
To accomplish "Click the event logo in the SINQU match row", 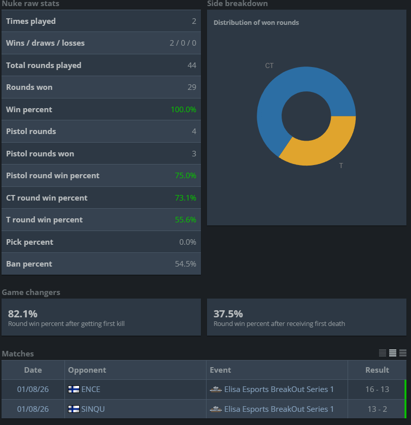I will (216, 409).
